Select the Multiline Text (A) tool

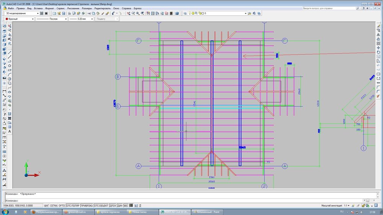tap(10, 132)
